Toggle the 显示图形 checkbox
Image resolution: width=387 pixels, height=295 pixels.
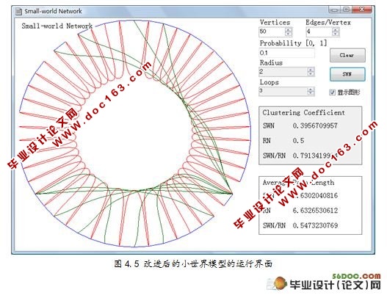332,92
